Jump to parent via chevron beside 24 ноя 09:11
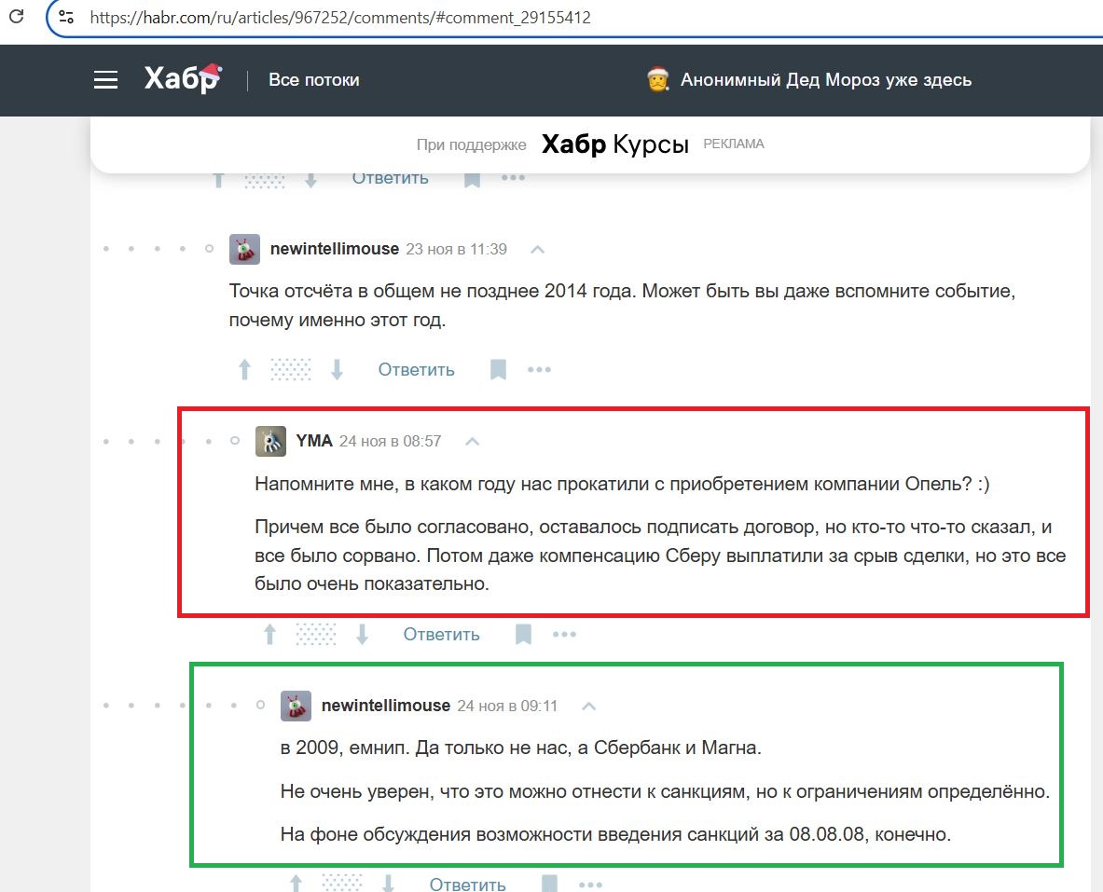Screen dimensions: 1103x892 (x=588, y=707)
